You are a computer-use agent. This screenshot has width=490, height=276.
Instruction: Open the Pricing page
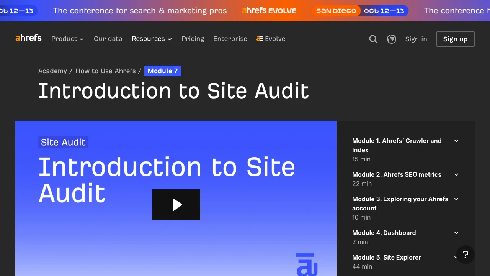(x=193, y=39)
